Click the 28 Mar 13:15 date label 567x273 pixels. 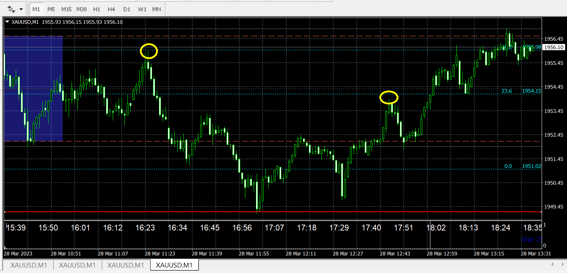(x=489, y=254)
